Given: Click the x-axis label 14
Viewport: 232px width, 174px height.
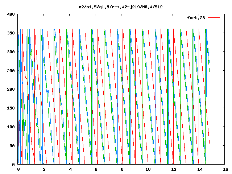Looking at the screenshot, I should (x=200, y=169).
